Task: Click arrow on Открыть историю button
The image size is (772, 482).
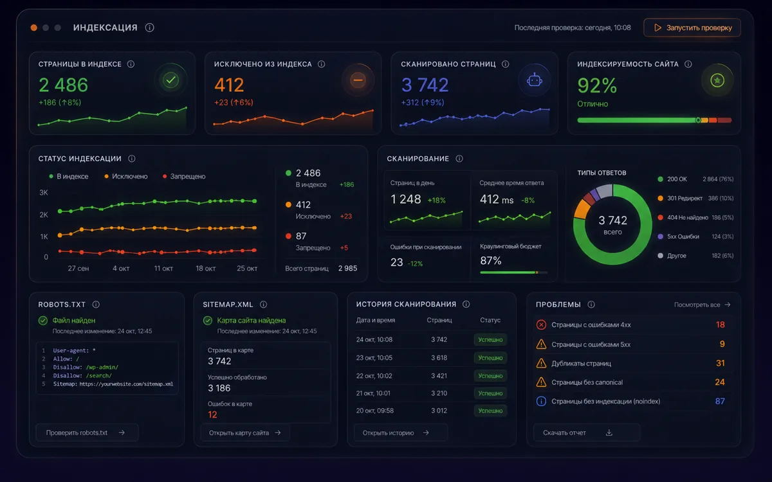Action: point(426,433)
